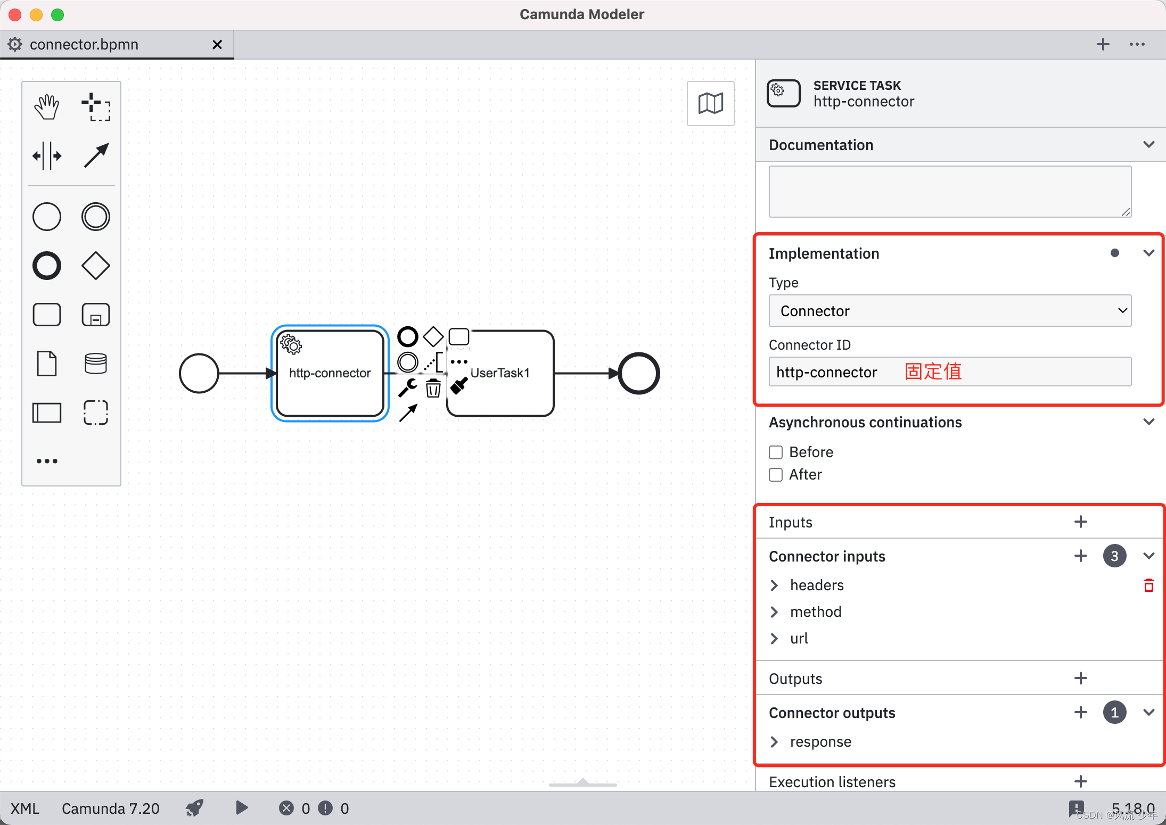Append end event from context pad

point(408,336)
